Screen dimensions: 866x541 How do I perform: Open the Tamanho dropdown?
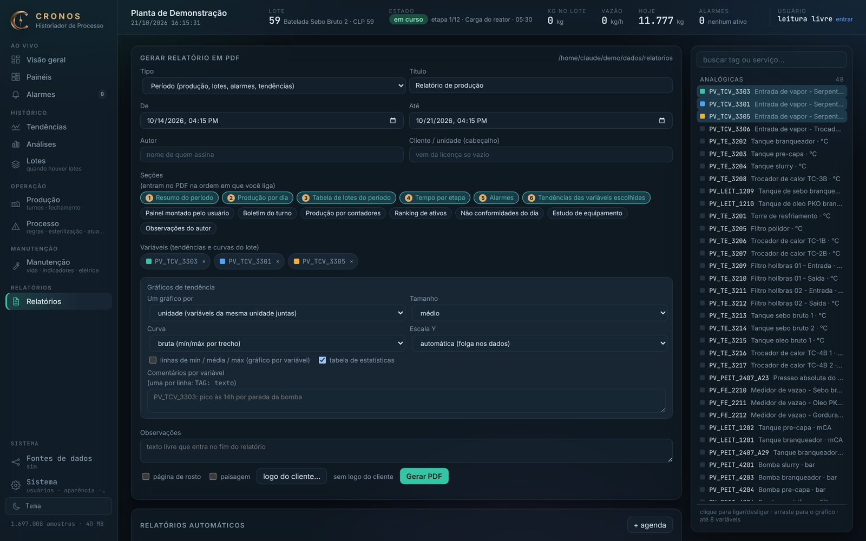[x=540, y=313]
